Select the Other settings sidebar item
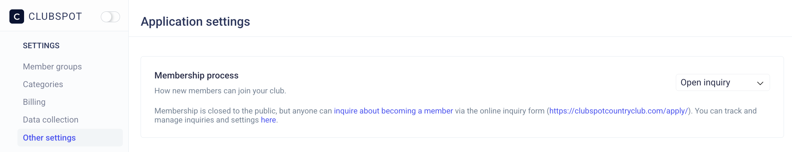Image resolution: width=792 pixels, height=152 pixels. coord(49,138)
